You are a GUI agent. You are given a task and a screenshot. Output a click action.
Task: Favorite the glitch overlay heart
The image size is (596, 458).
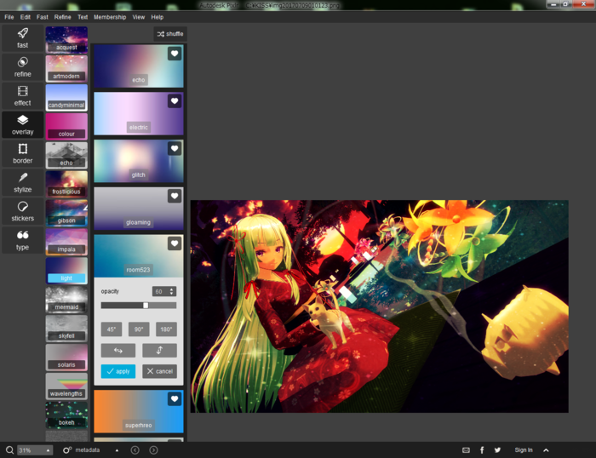175,149
